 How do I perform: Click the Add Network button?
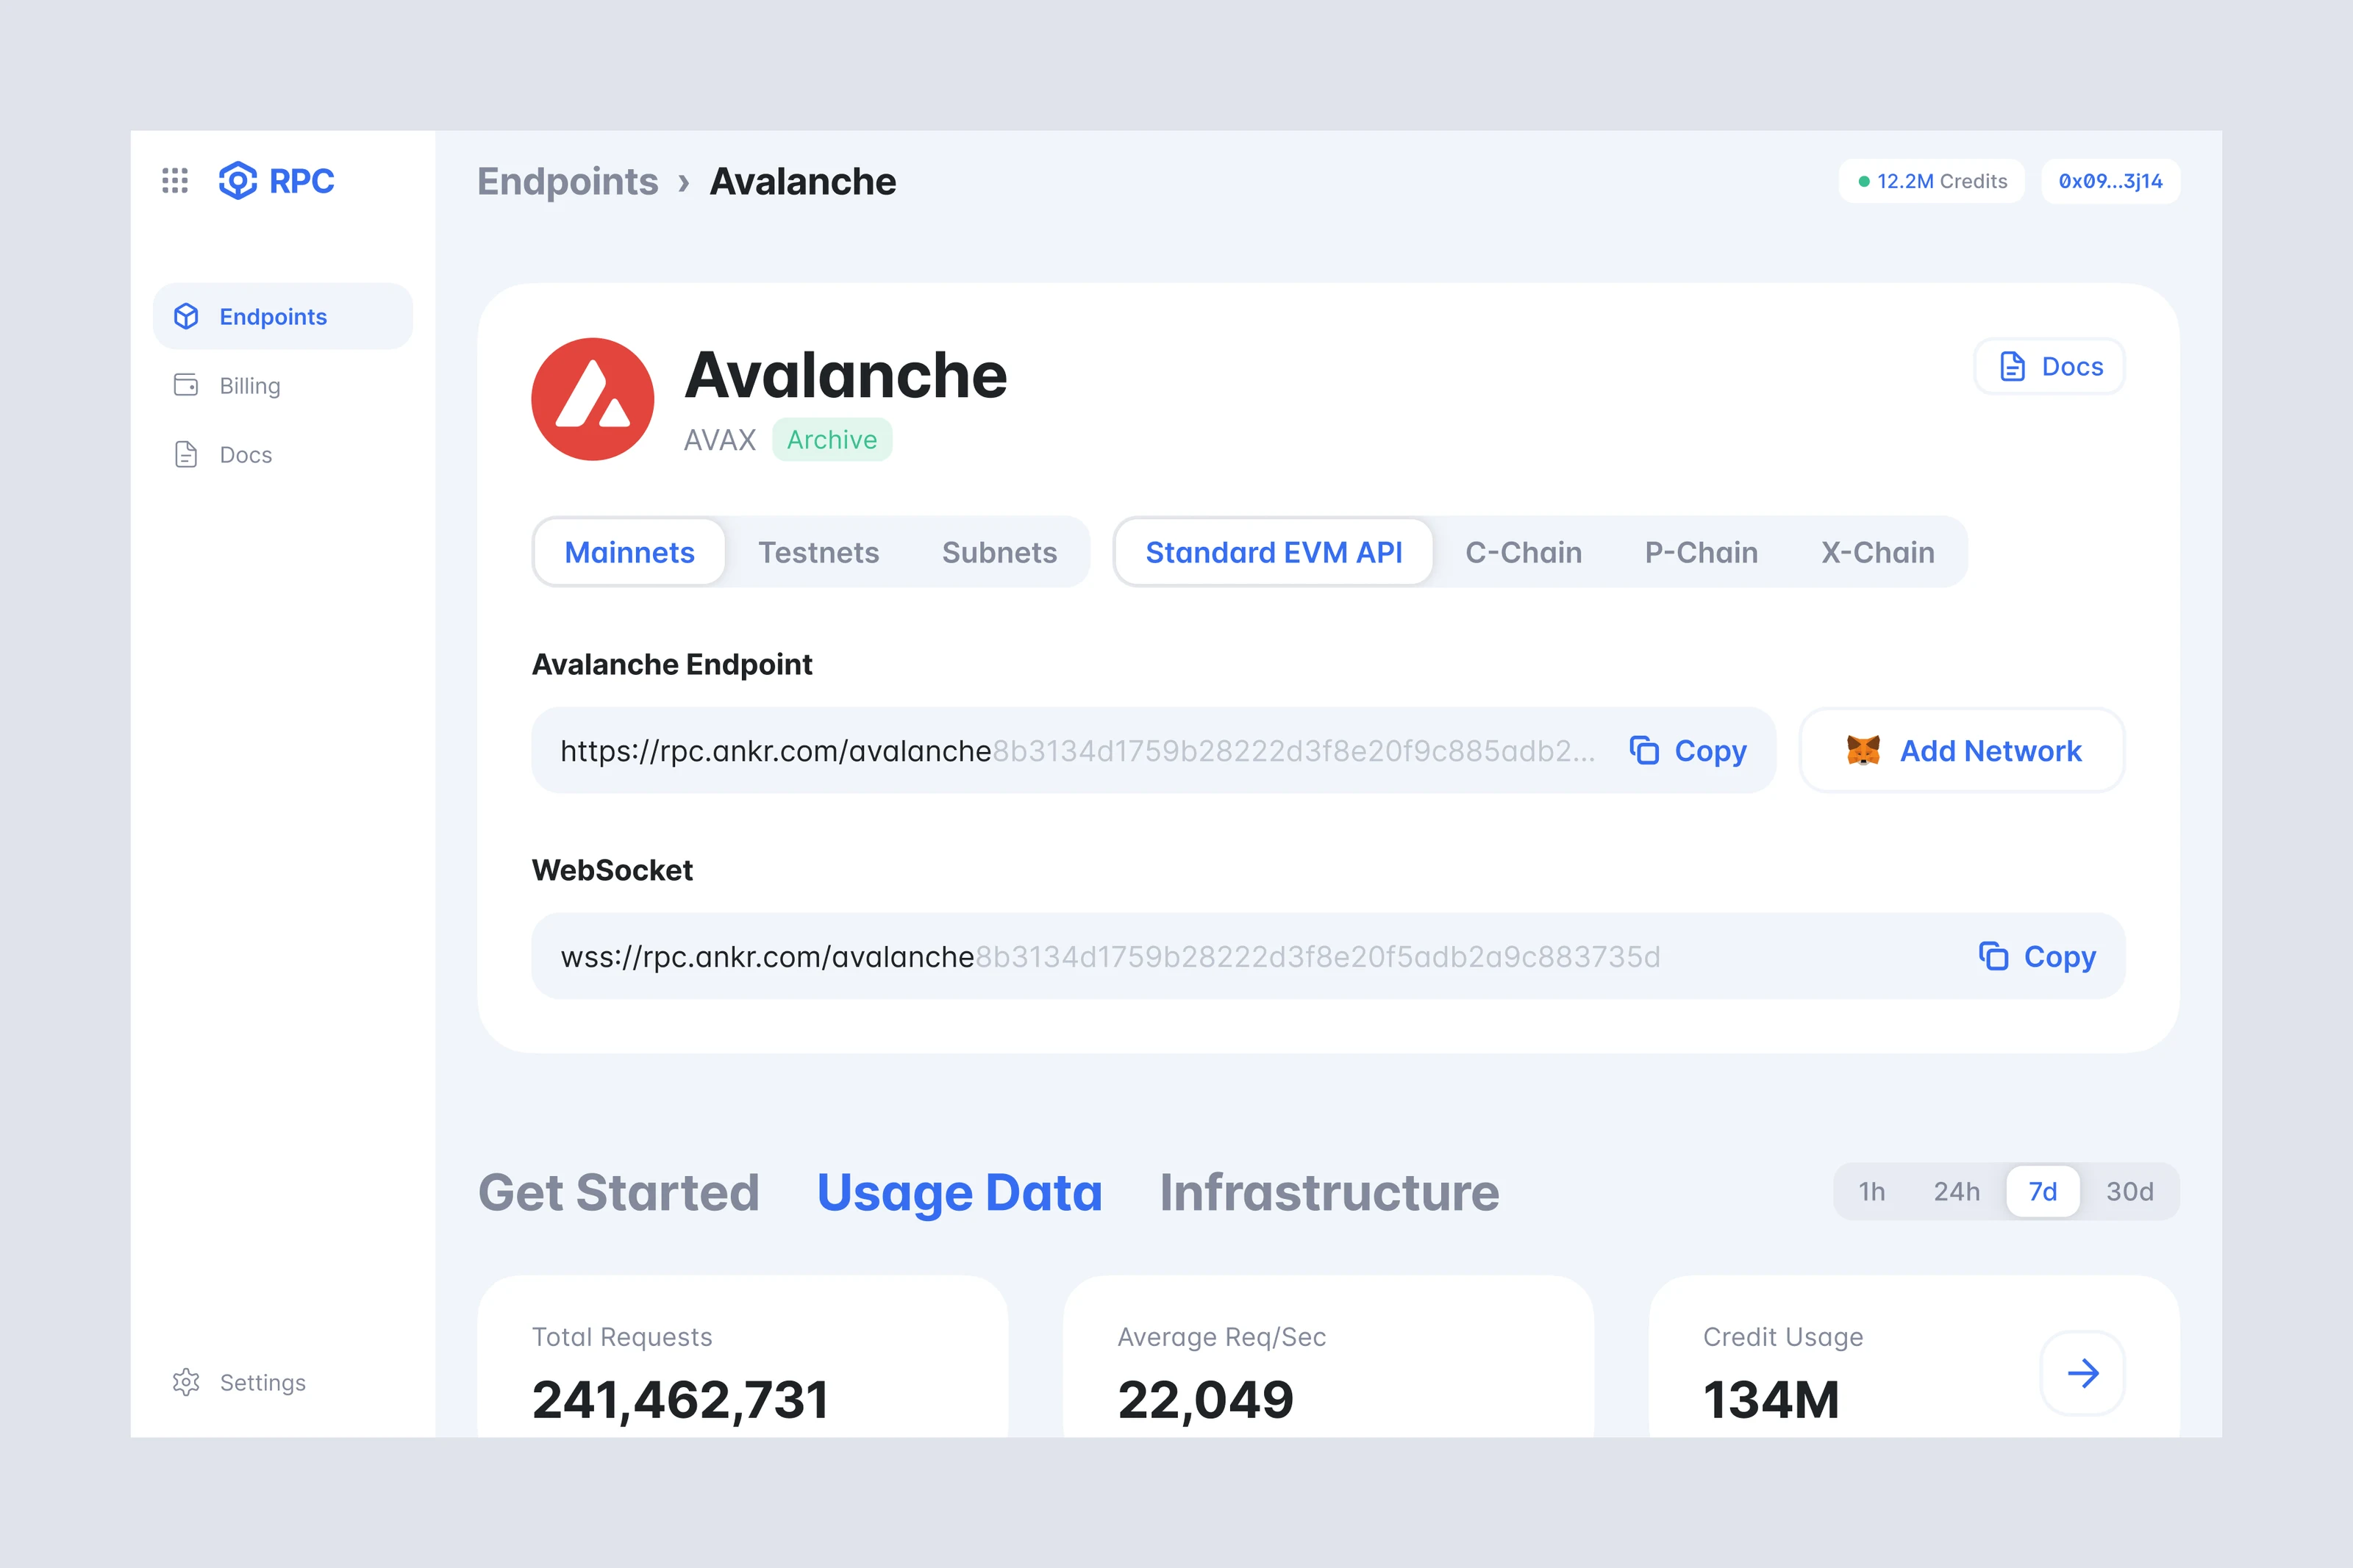1961,751
